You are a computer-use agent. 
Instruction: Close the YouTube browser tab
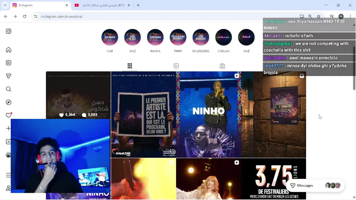pos(129,5)
